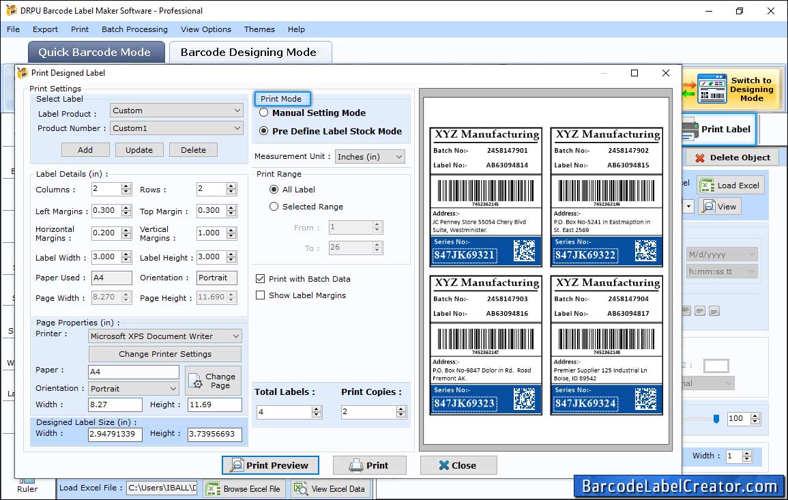
Task: Click Width stepper at bottom right
Action: click(x=747, y=456)
